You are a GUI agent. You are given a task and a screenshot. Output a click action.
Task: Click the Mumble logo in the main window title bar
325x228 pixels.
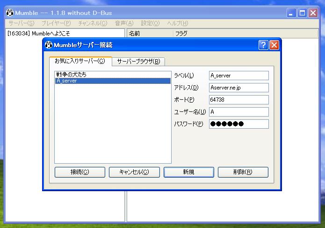(x=9, y=13)
